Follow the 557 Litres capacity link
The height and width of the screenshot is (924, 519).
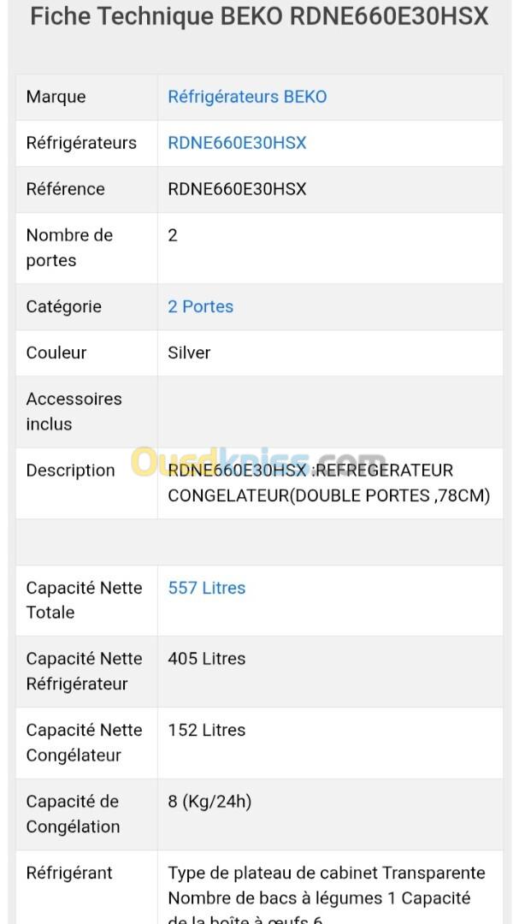206,588
